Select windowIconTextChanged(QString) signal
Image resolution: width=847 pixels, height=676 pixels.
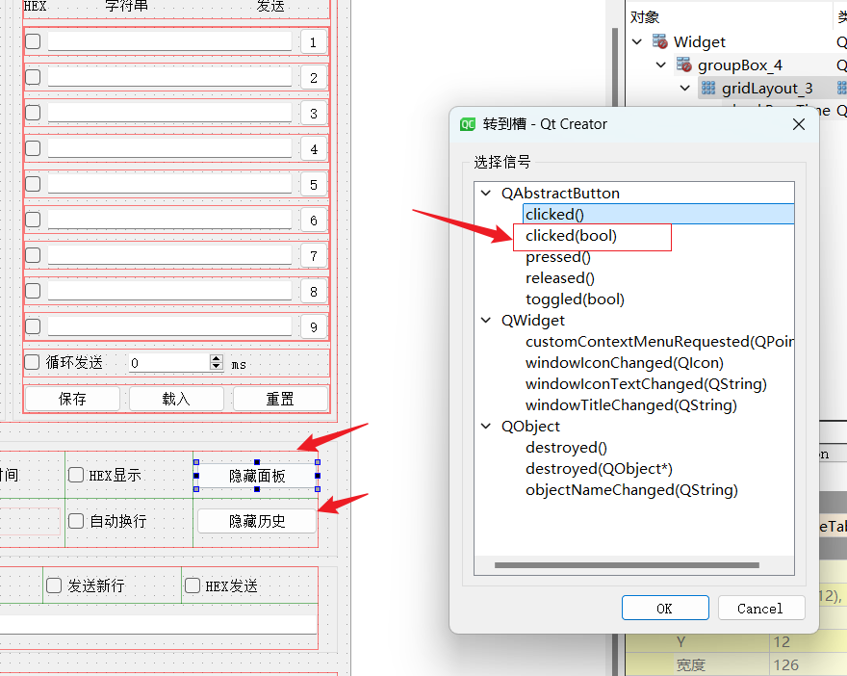pyautogui.click(x=646, y=384)
